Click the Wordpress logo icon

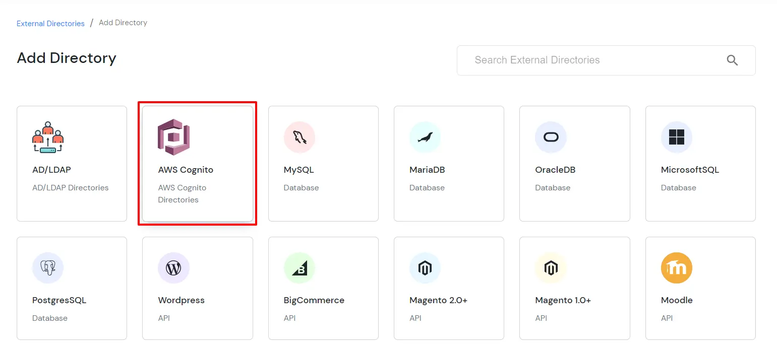(174, 267)
